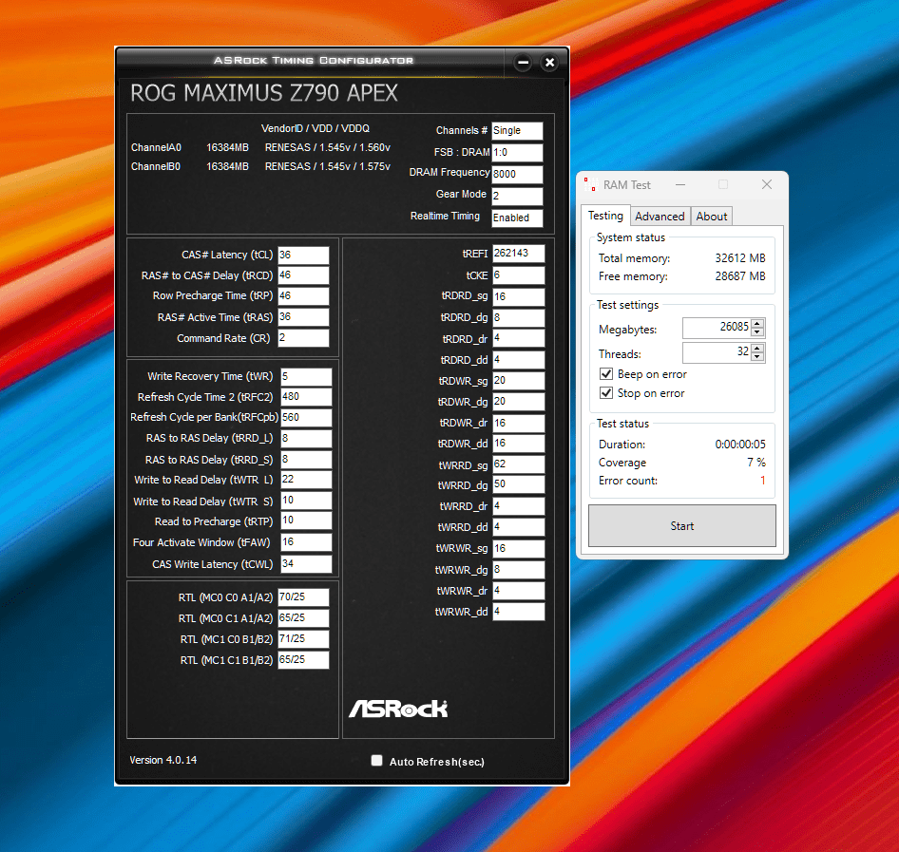
Task: Click the CAS# Latency (tCL) field
Action: point(303,255)
